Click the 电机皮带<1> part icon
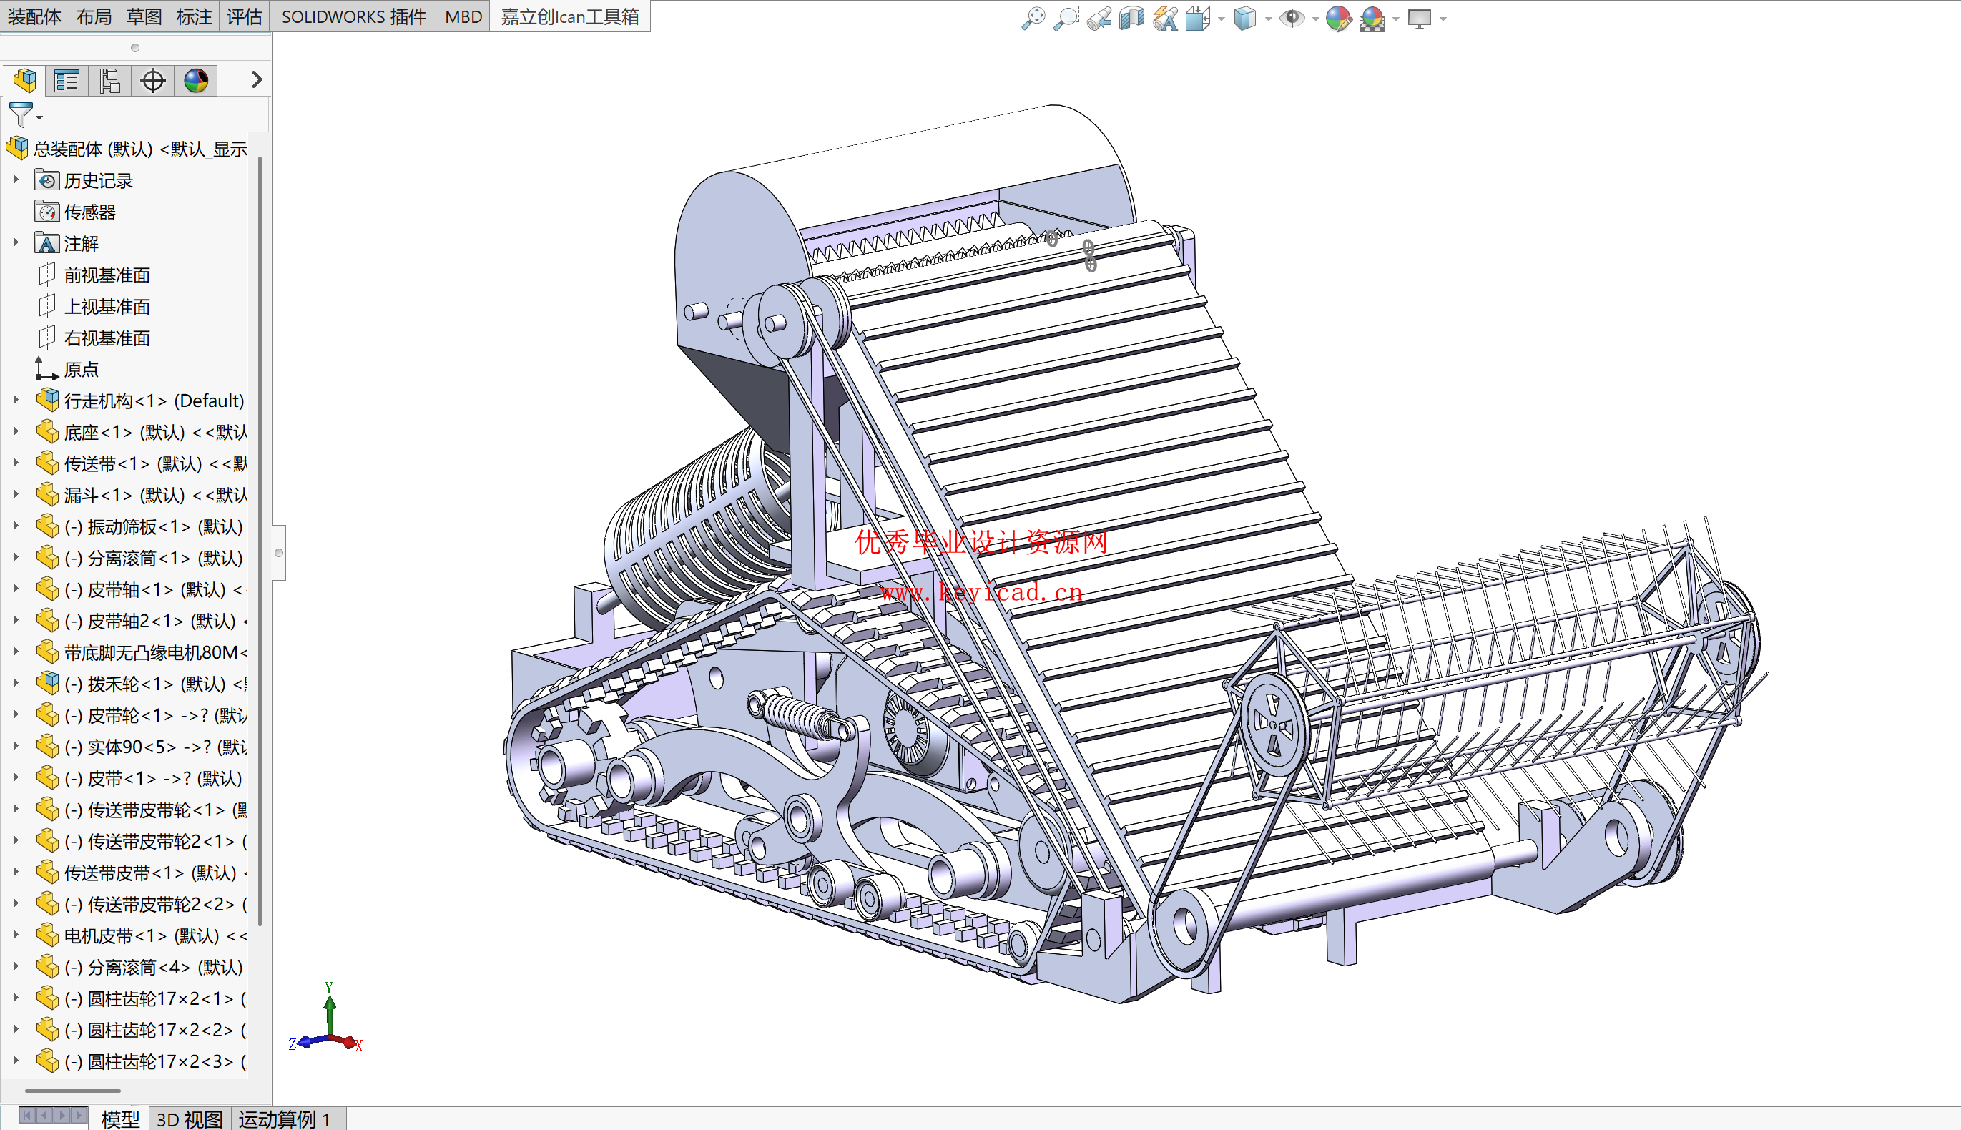 tap(47, 935)
